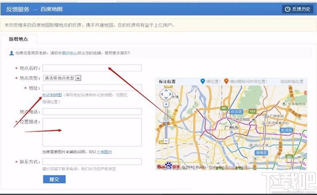Click the 反馈服务 header title
The height and width of the screenshot is (195, 317).
click(x=18, y=9)
